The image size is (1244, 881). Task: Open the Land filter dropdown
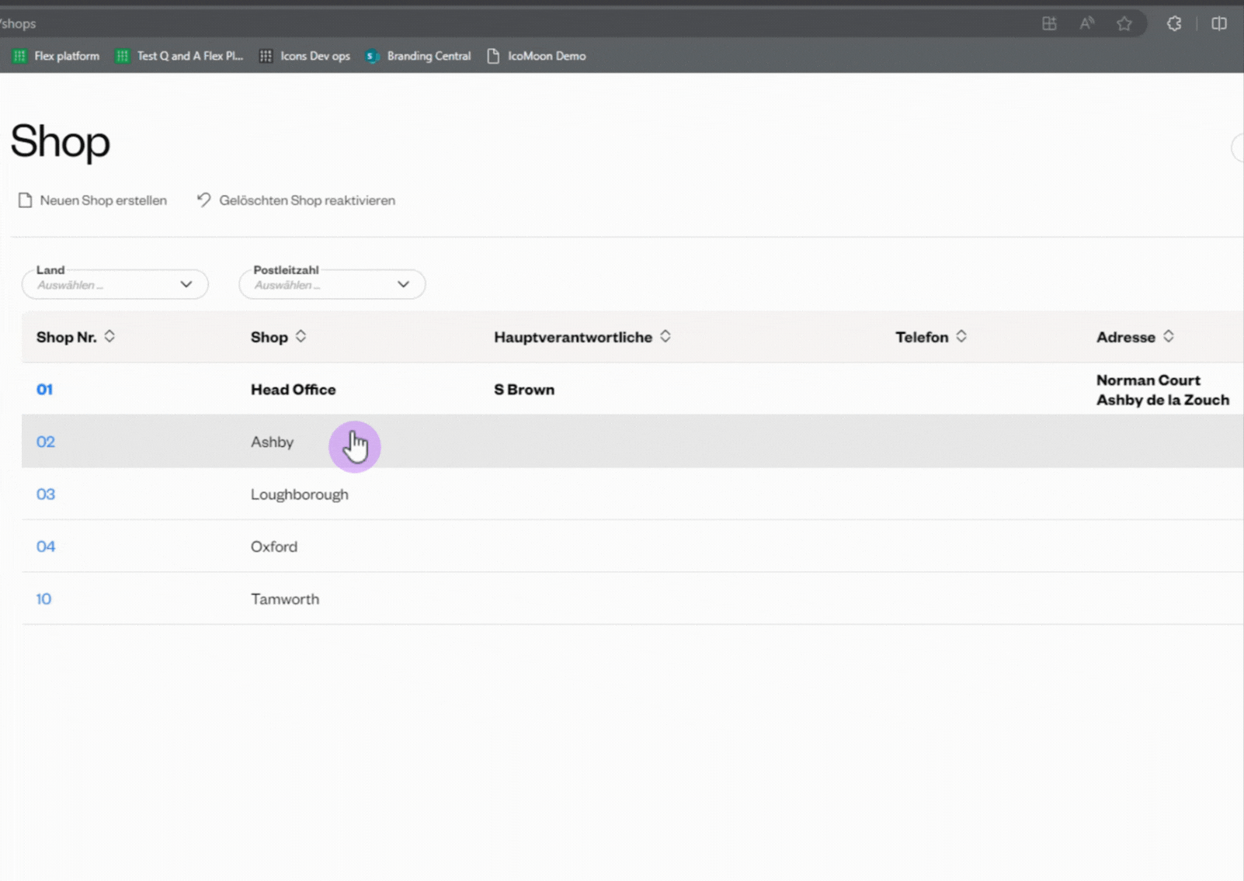pos(115,284)
